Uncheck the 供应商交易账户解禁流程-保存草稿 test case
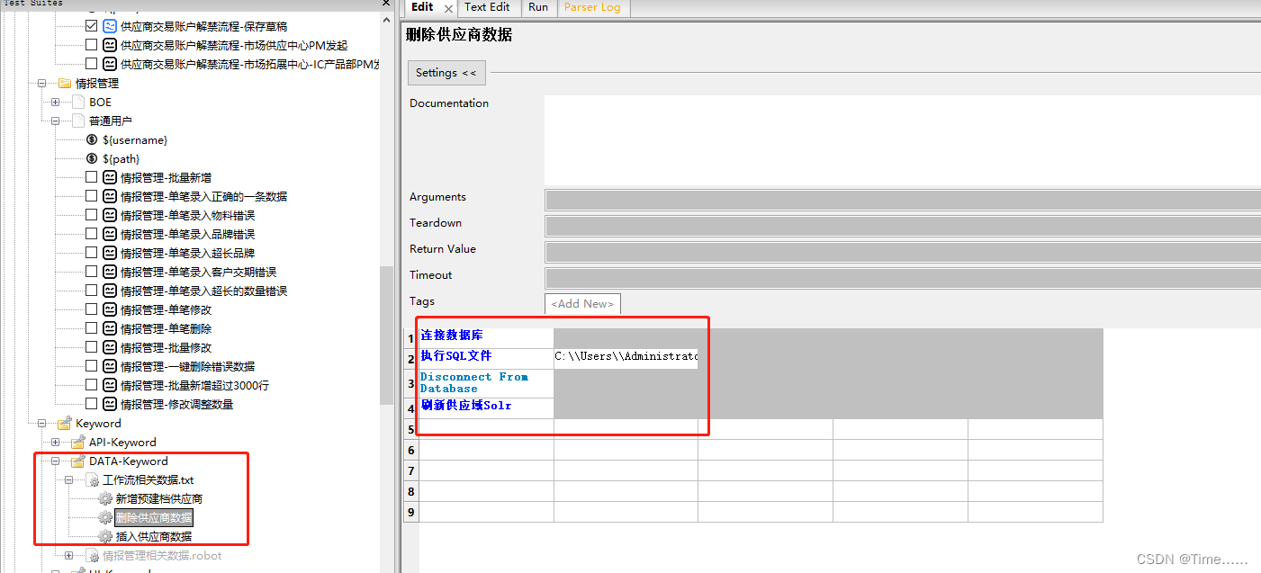The height and width of the screenshot is (573, 1261). (x=92, y=25)
